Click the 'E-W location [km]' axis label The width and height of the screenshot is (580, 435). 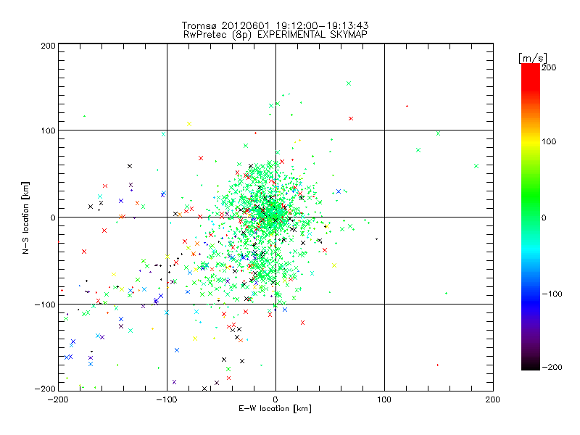[x=275, y=408]
